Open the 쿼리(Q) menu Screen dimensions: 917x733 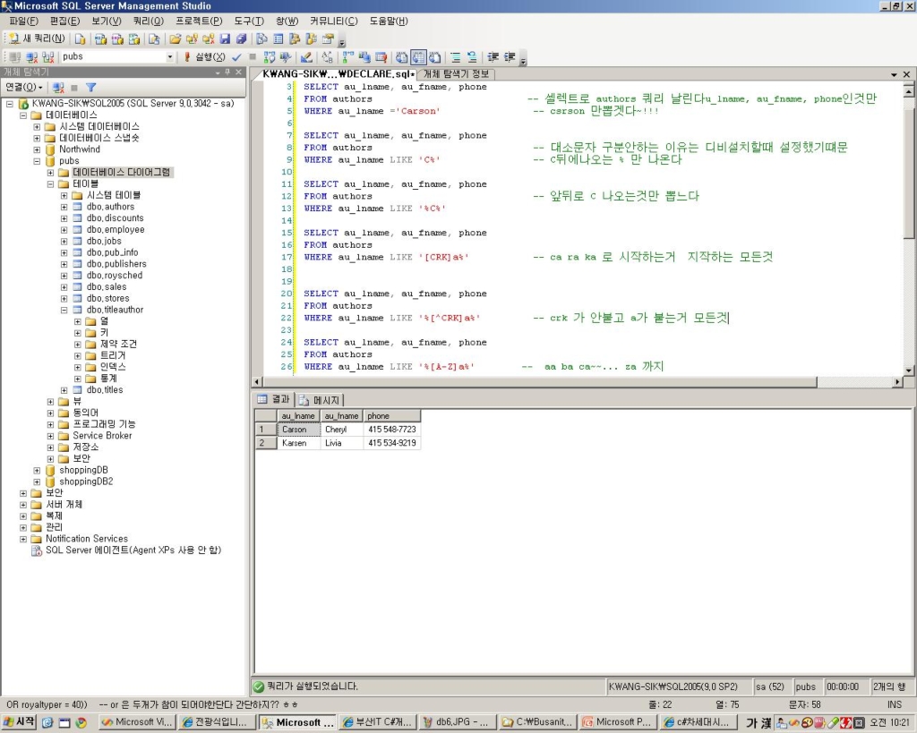pos(148,21)
